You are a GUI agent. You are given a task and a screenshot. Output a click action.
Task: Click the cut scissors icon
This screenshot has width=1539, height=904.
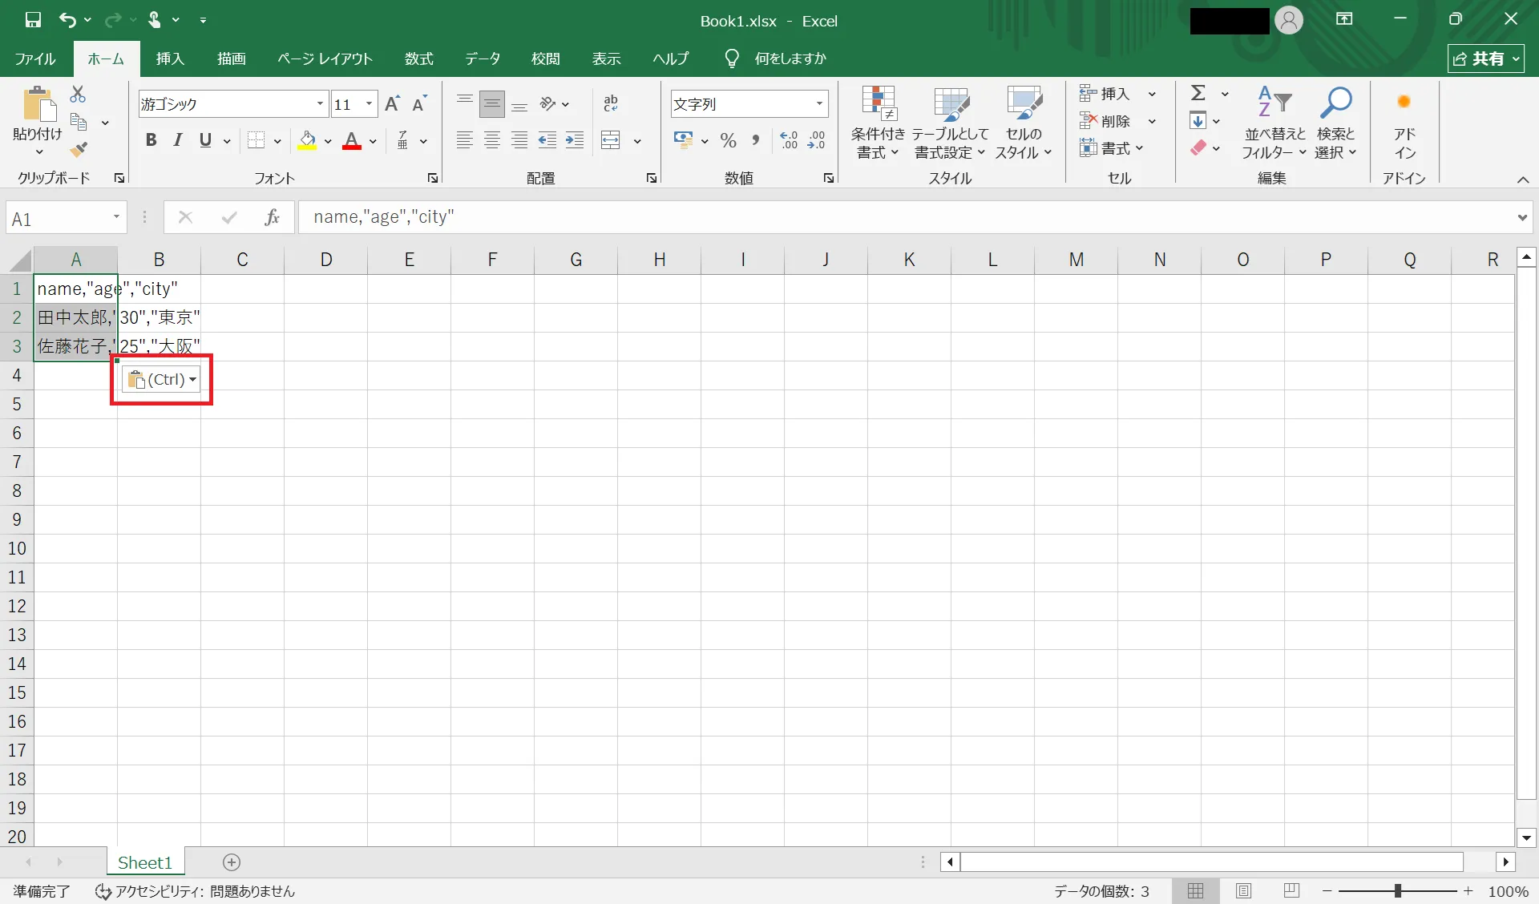click(x=78, y=95)
